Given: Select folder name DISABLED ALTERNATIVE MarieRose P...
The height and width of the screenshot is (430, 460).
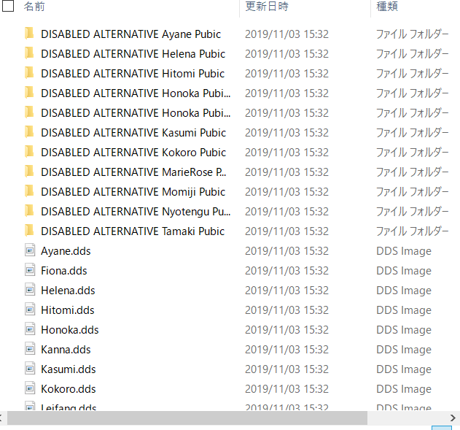Looking at the screenshot, I should pyautogui.click(x=134, y=172).
